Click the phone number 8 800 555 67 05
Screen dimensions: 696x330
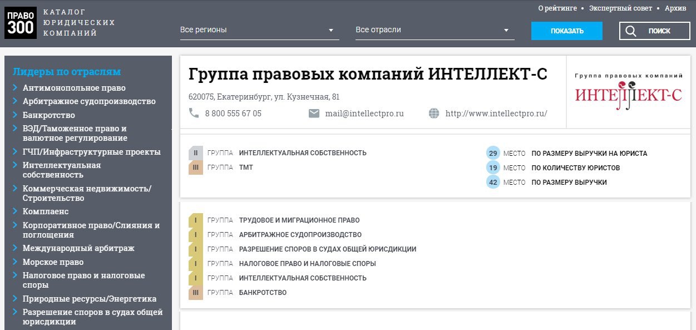tap(233, 114)
